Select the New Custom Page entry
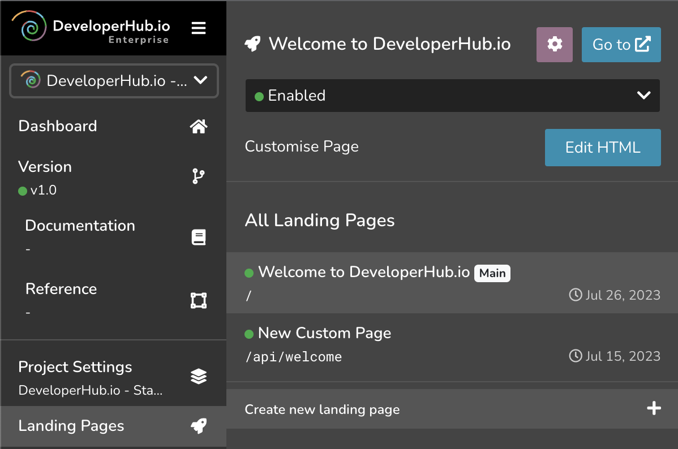Screen dimensions: 678x449 324,334
